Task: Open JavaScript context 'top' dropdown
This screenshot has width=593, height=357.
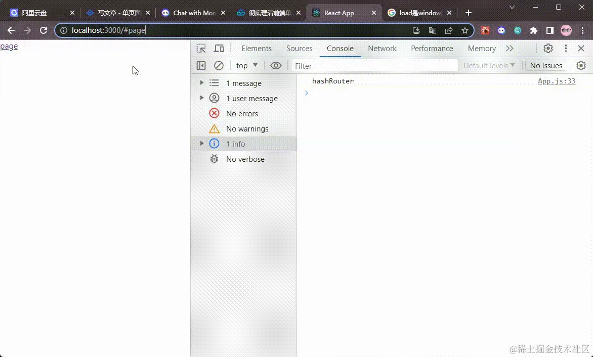Action: click(x=246, y=66)
